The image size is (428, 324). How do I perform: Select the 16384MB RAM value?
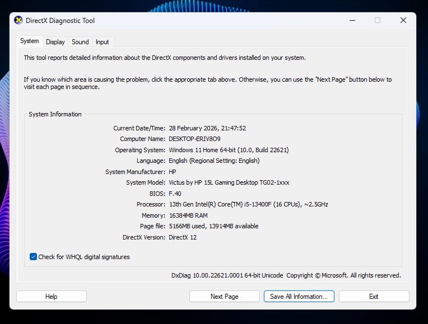coord(188,215)
